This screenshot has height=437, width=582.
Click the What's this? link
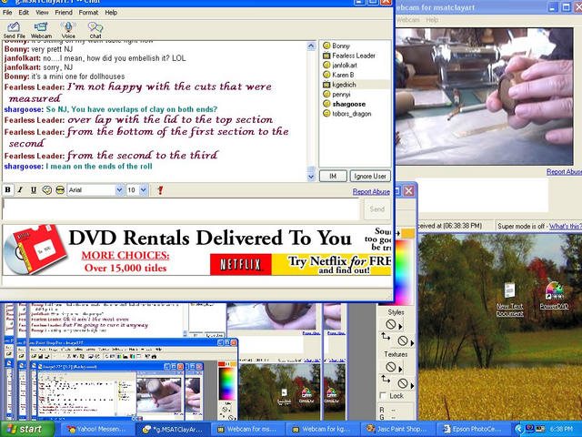(x=566, y=226)
